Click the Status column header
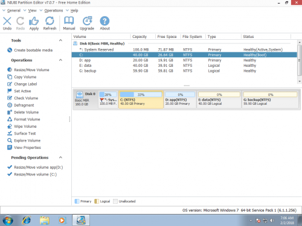The image size is (302, 226). 266,37
